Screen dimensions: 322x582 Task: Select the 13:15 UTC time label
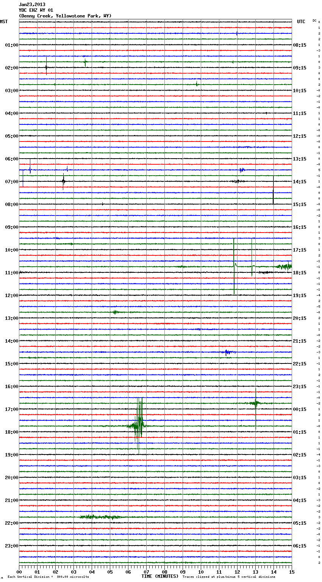(300, 159)
